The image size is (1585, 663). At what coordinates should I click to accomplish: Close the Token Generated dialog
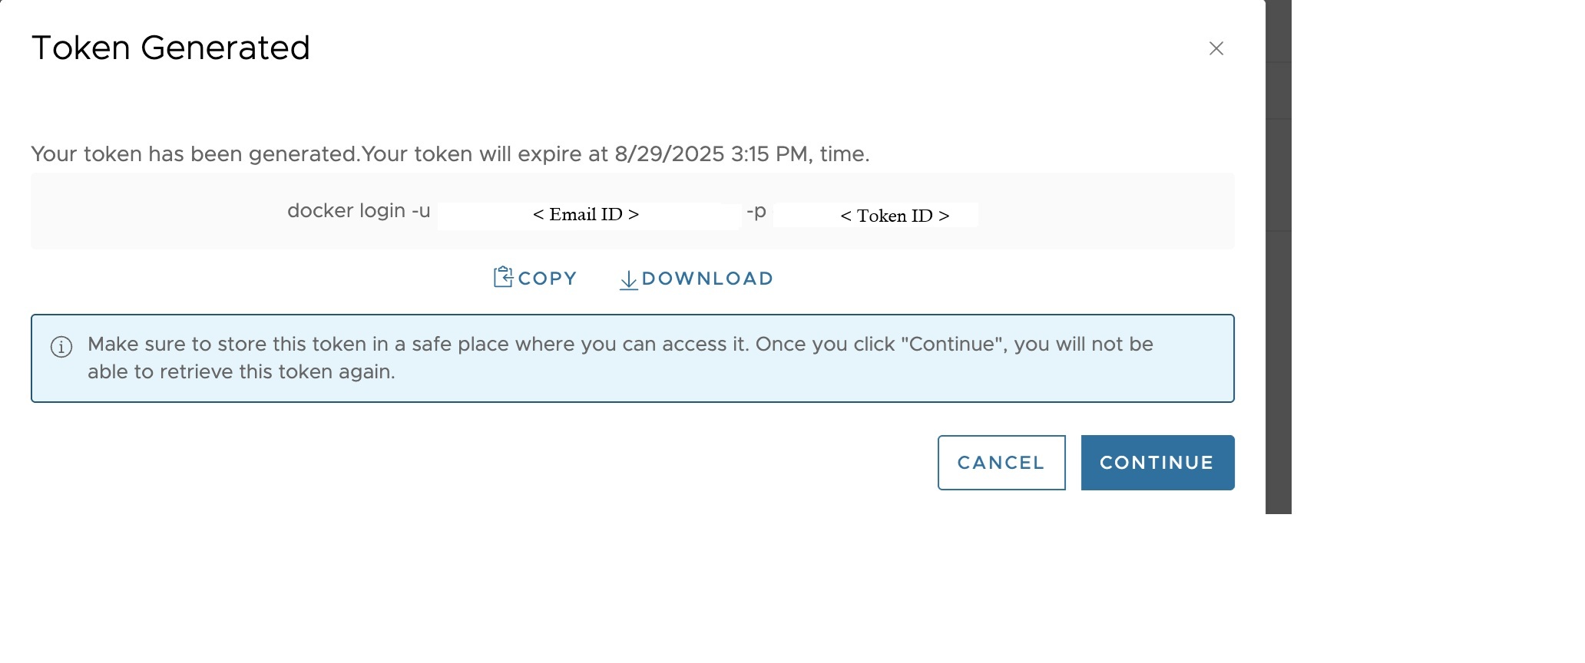1216,48
